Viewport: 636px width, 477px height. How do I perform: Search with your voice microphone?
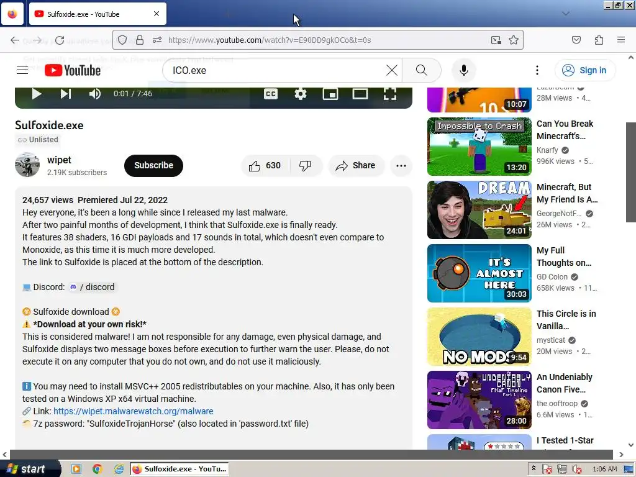464,70
